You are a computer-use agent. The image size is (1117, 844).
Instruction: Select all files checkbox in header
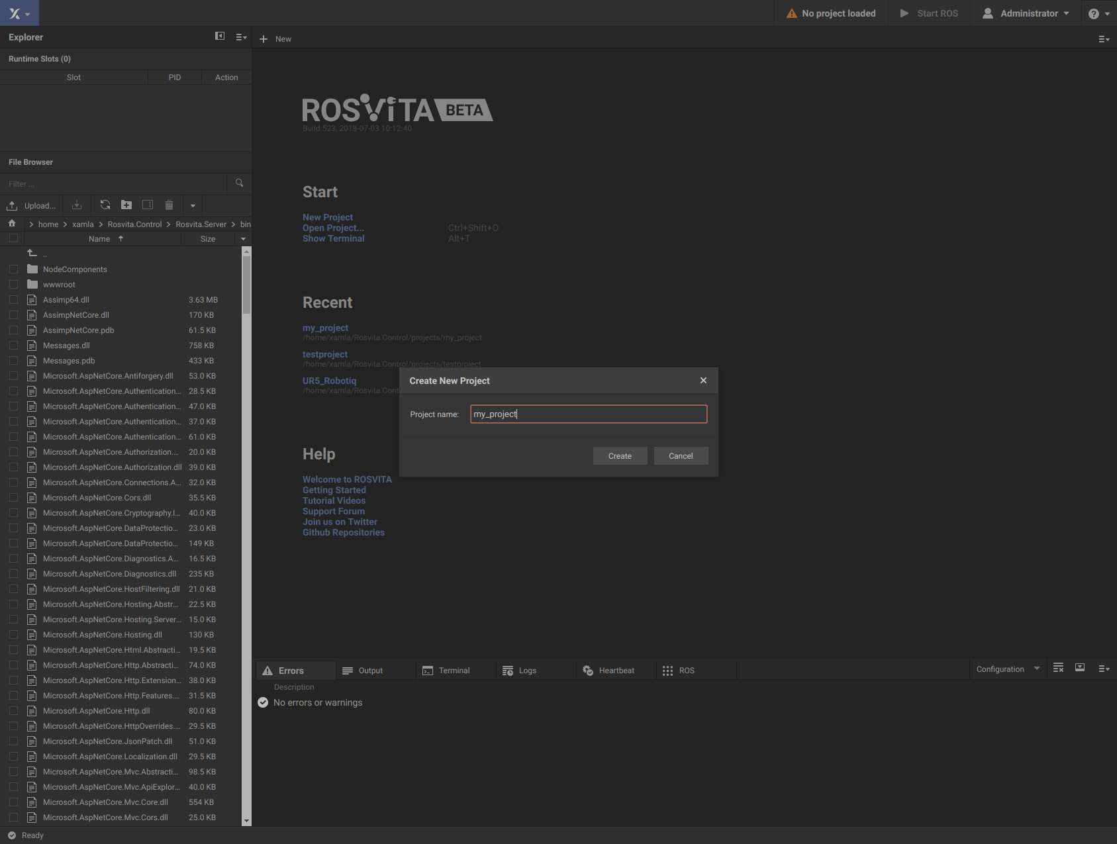point(13,238)
